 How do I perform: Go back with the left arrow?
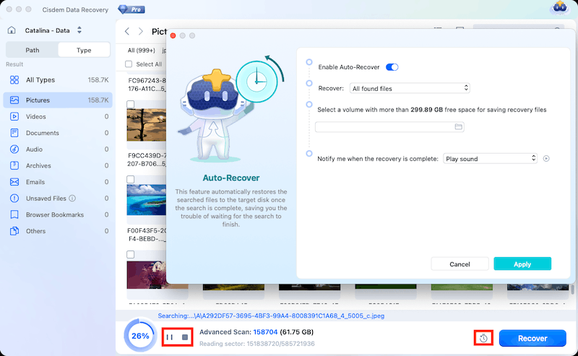(x=127, y=31)
